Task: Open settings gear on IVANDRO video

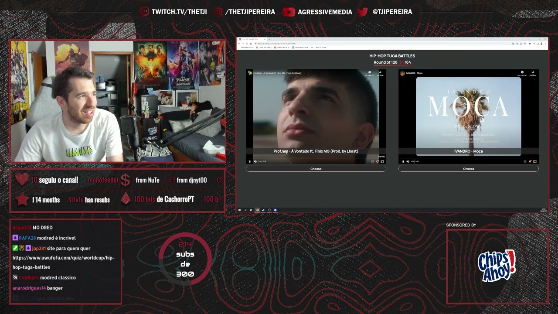Action: pos(530,161)
